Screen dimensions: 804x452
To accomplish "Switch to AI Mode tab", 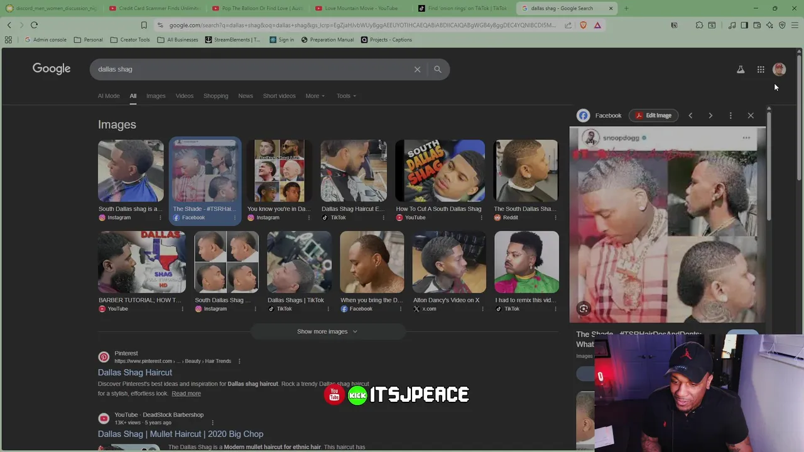I will (109, 96).
